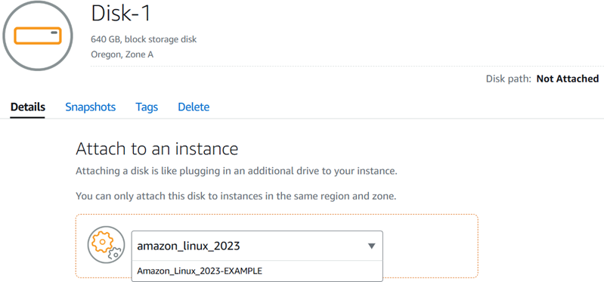Click the Attach to an instance heading
This screenshot has width=604, height=282.
click(x=156, y=149)
